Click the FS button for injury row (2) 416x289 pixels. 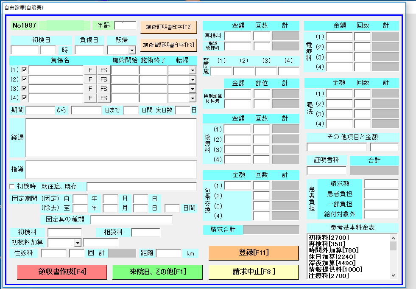tap(103, 79)
